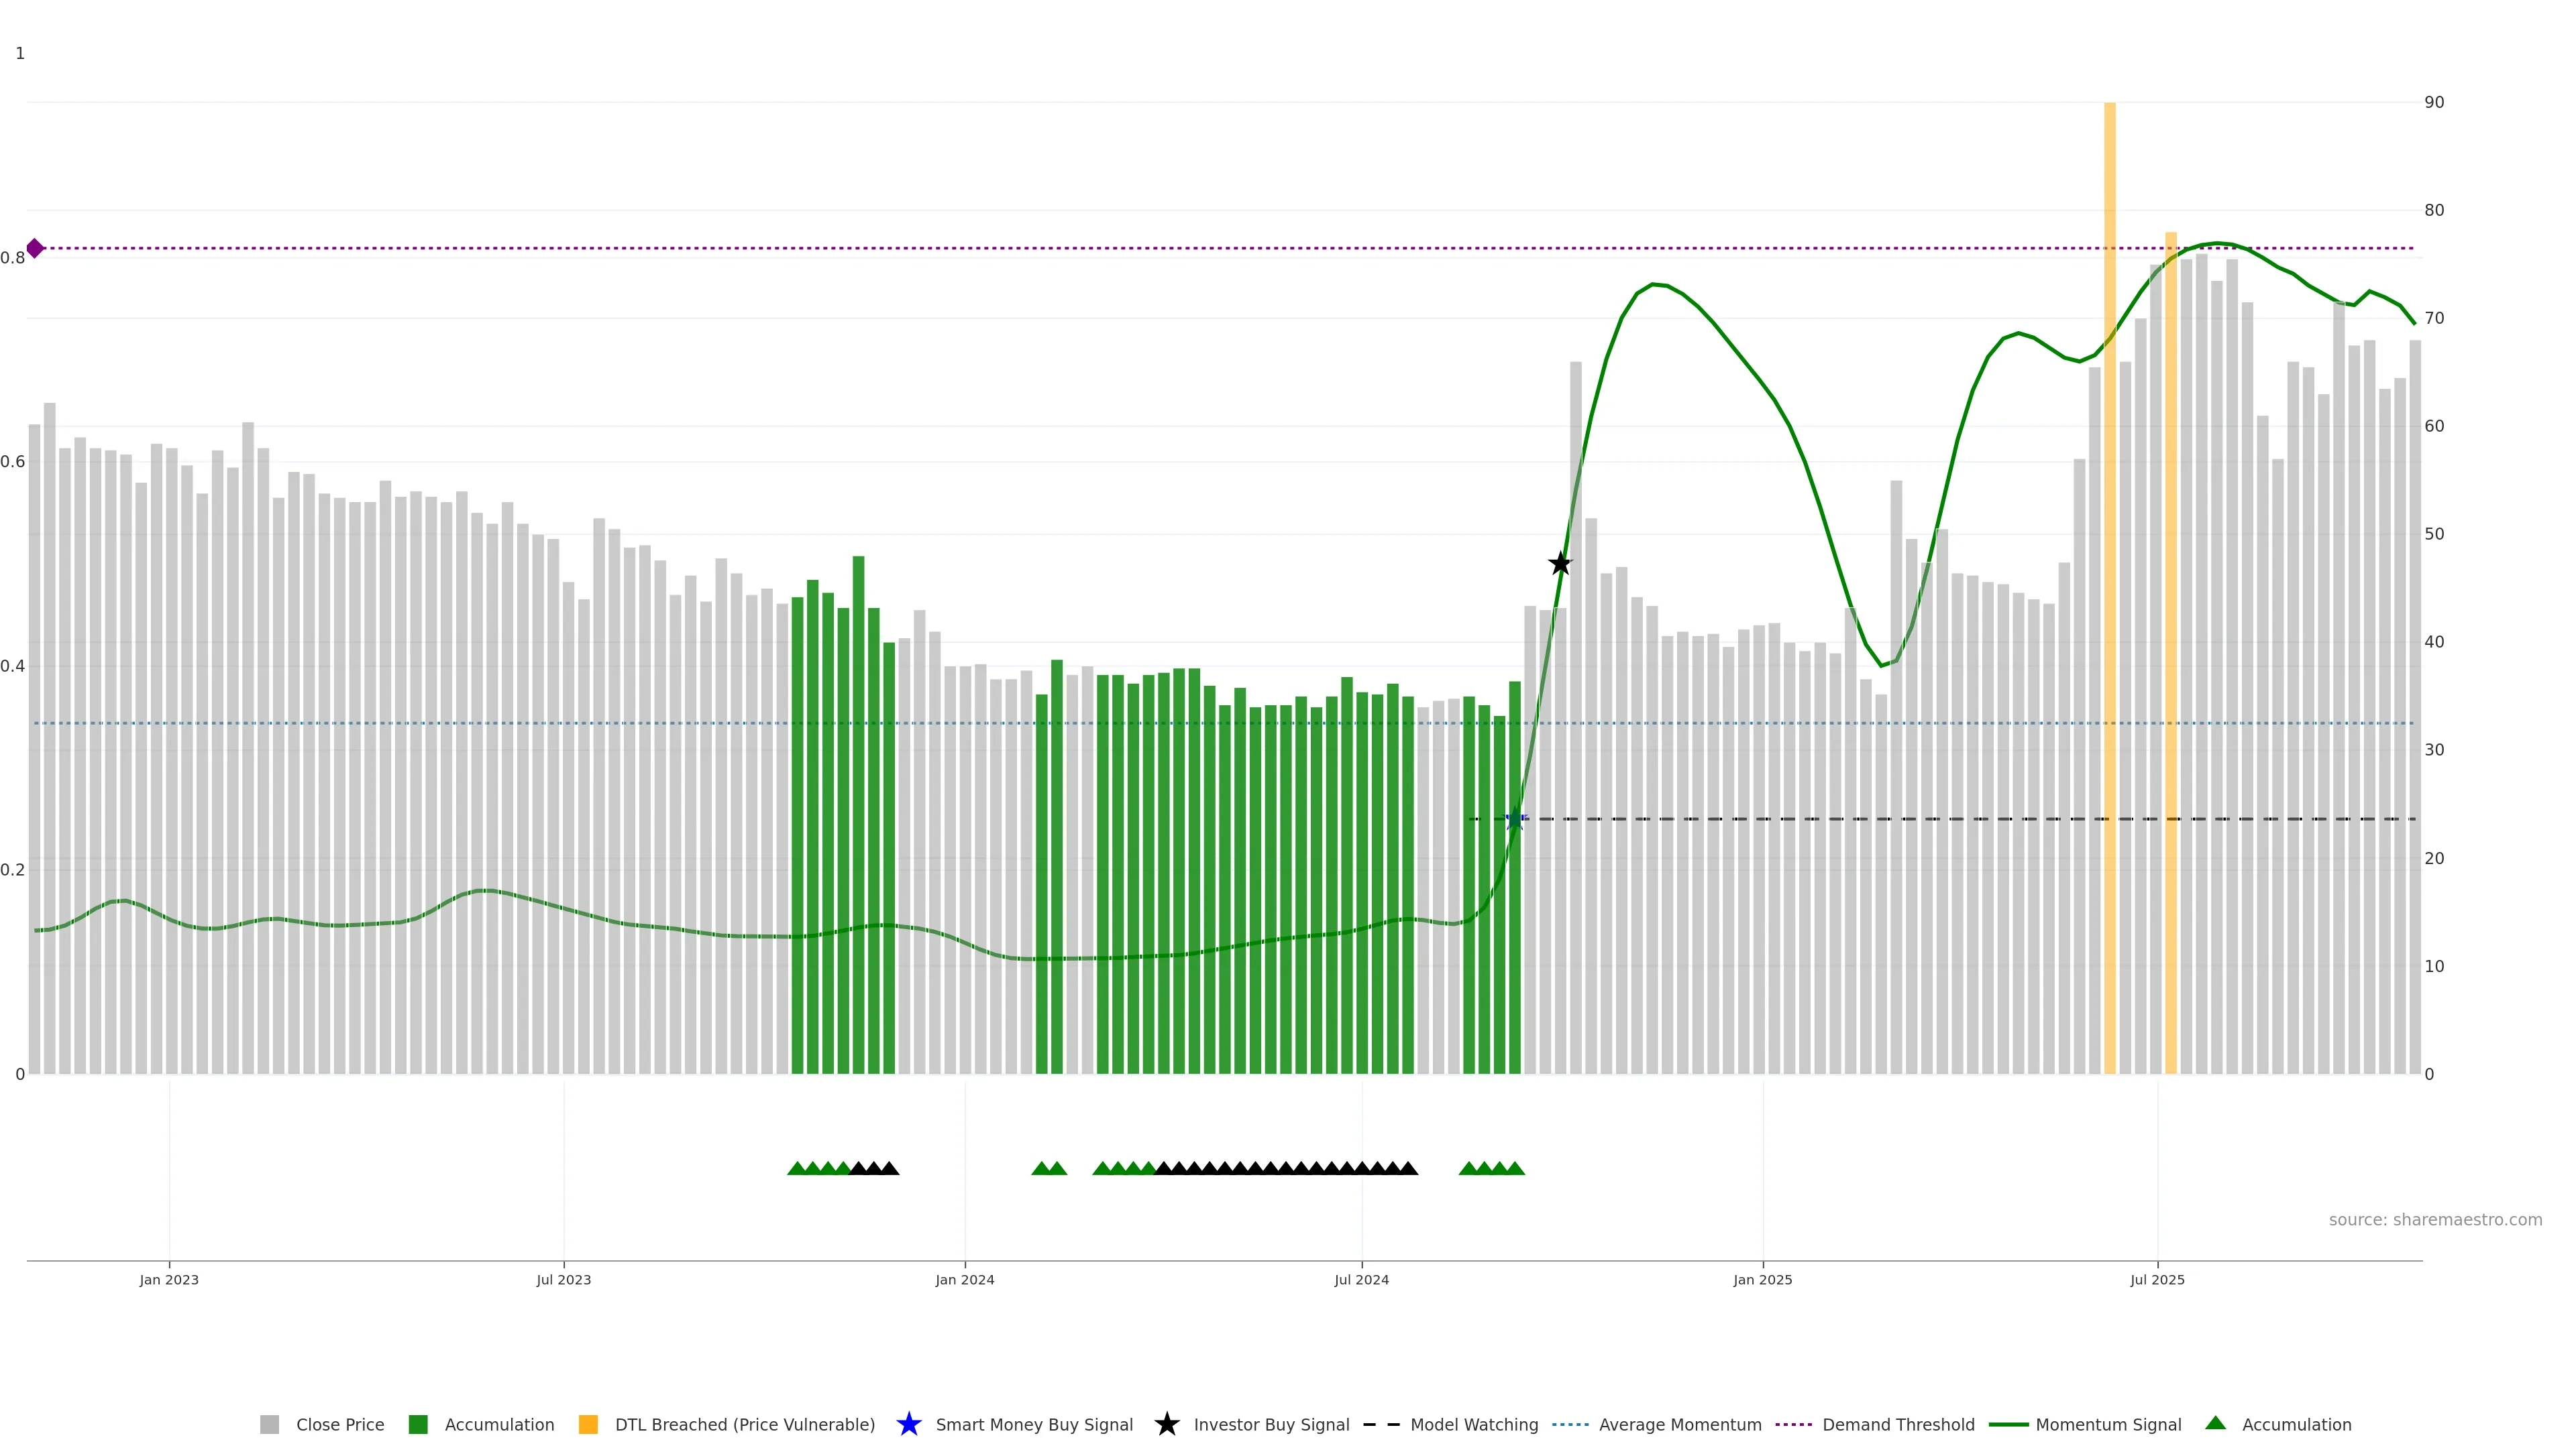Click the Jan 2023 axis label
Viewport: 2576px width, 1448px height.
tap(169, 1279)
